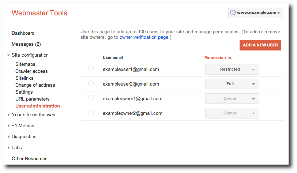Select radio button for exampleuser1@gmail.com
Image resolution: width=297 pixels, height=173 pixels.
[x=91, y=69]
